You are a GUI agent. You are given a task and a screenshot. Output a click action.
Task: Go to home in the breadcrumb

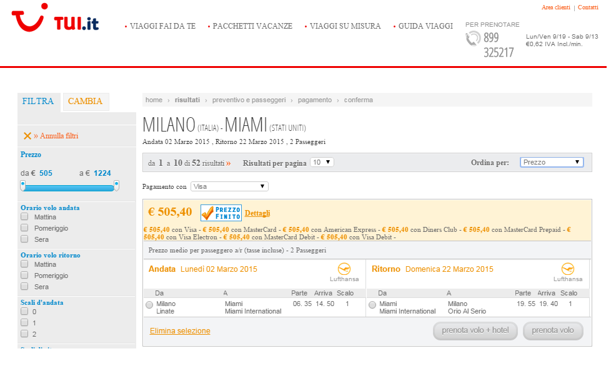pos(154,100)
